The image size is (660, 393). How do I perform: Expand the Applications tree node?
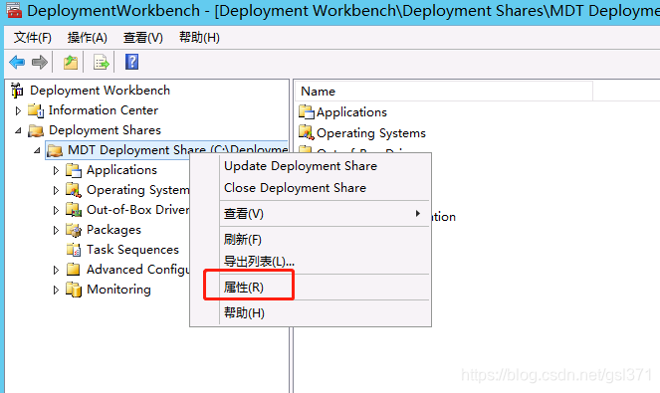(56, 170)
